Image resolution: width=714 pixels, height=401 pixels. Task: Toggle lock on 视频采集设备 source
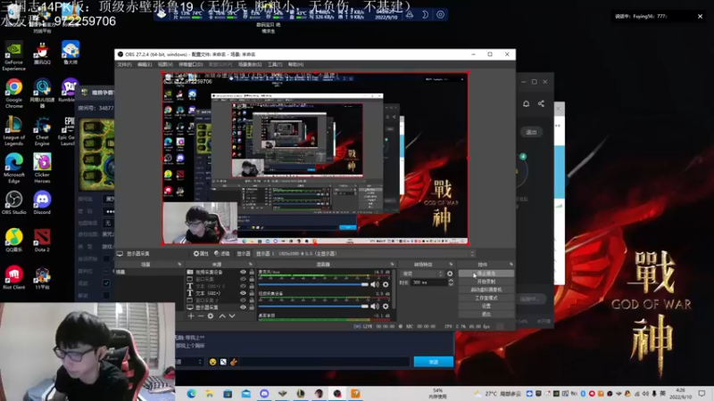[x=252, y=273]
